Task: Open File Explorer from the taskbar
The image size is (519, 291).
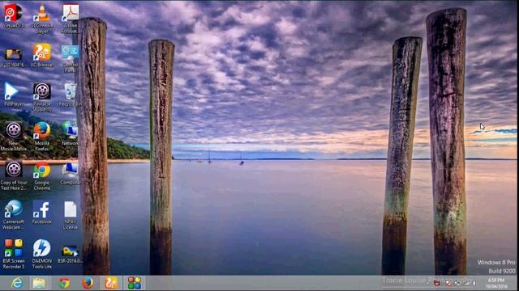Action: click(40, 283)
